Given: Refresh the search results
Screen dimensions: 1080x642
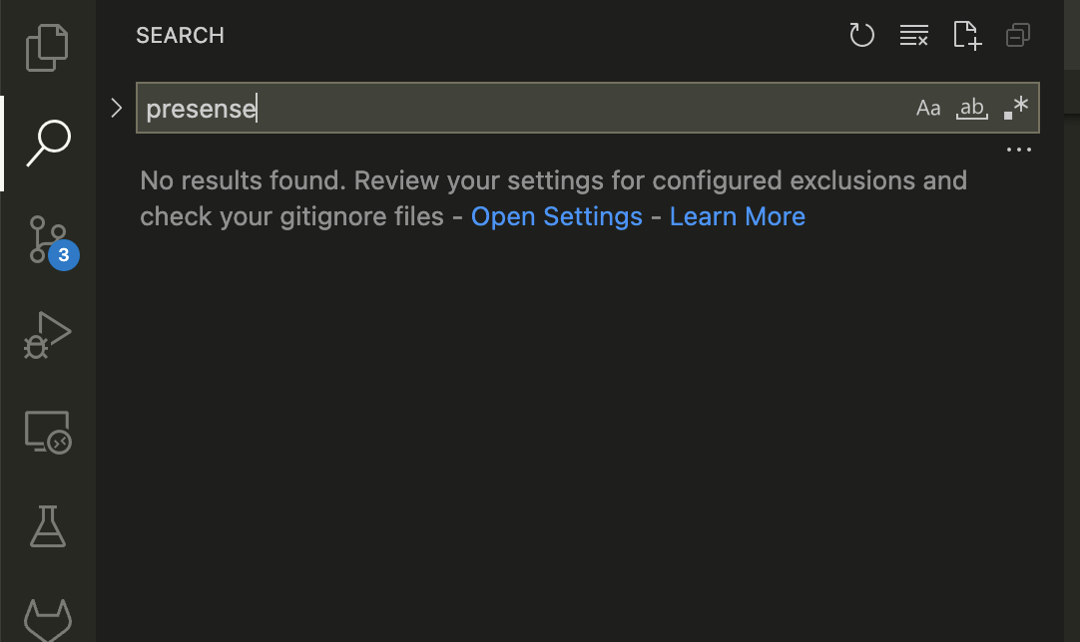Looking at the screenshot, I should (x=861, y=35).
